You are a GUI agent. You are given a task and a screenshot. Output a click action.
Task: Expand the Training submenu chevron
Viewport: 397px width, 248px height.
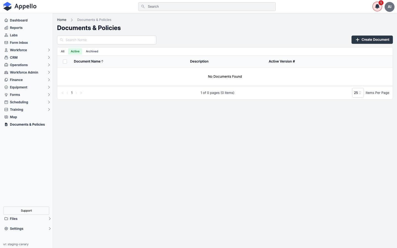click(x=49, y=110)
